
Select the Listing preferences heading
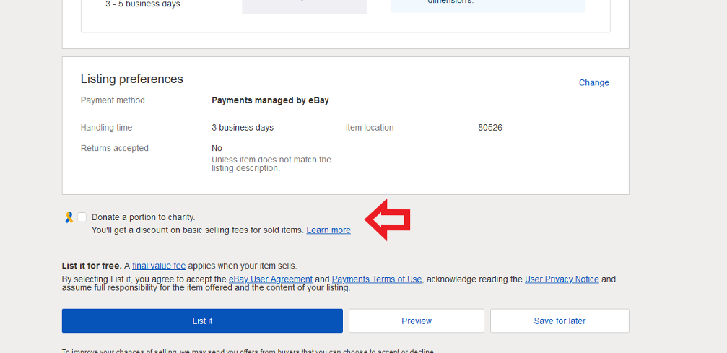pyautogui.click(x=131, y=79)
